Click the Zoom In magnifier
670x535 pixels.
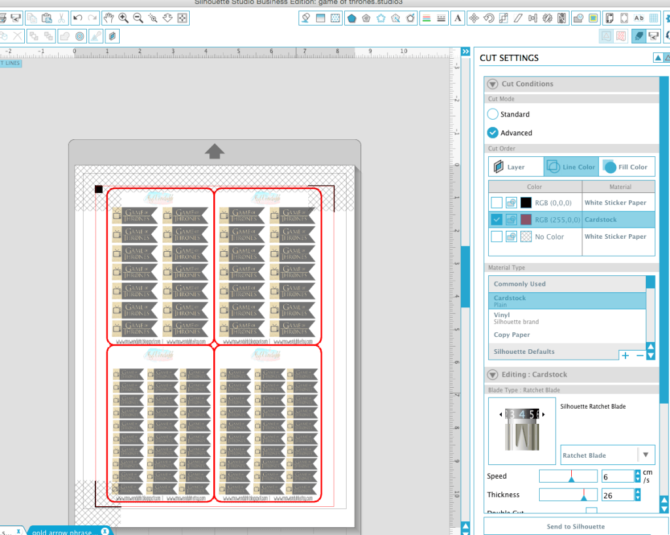point(124,18)
